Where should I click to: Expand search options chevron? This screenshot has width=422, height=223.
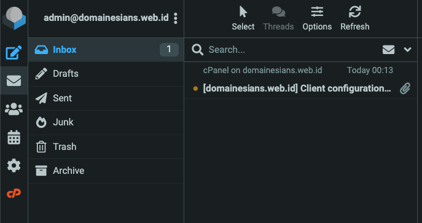tap(407, 50)
